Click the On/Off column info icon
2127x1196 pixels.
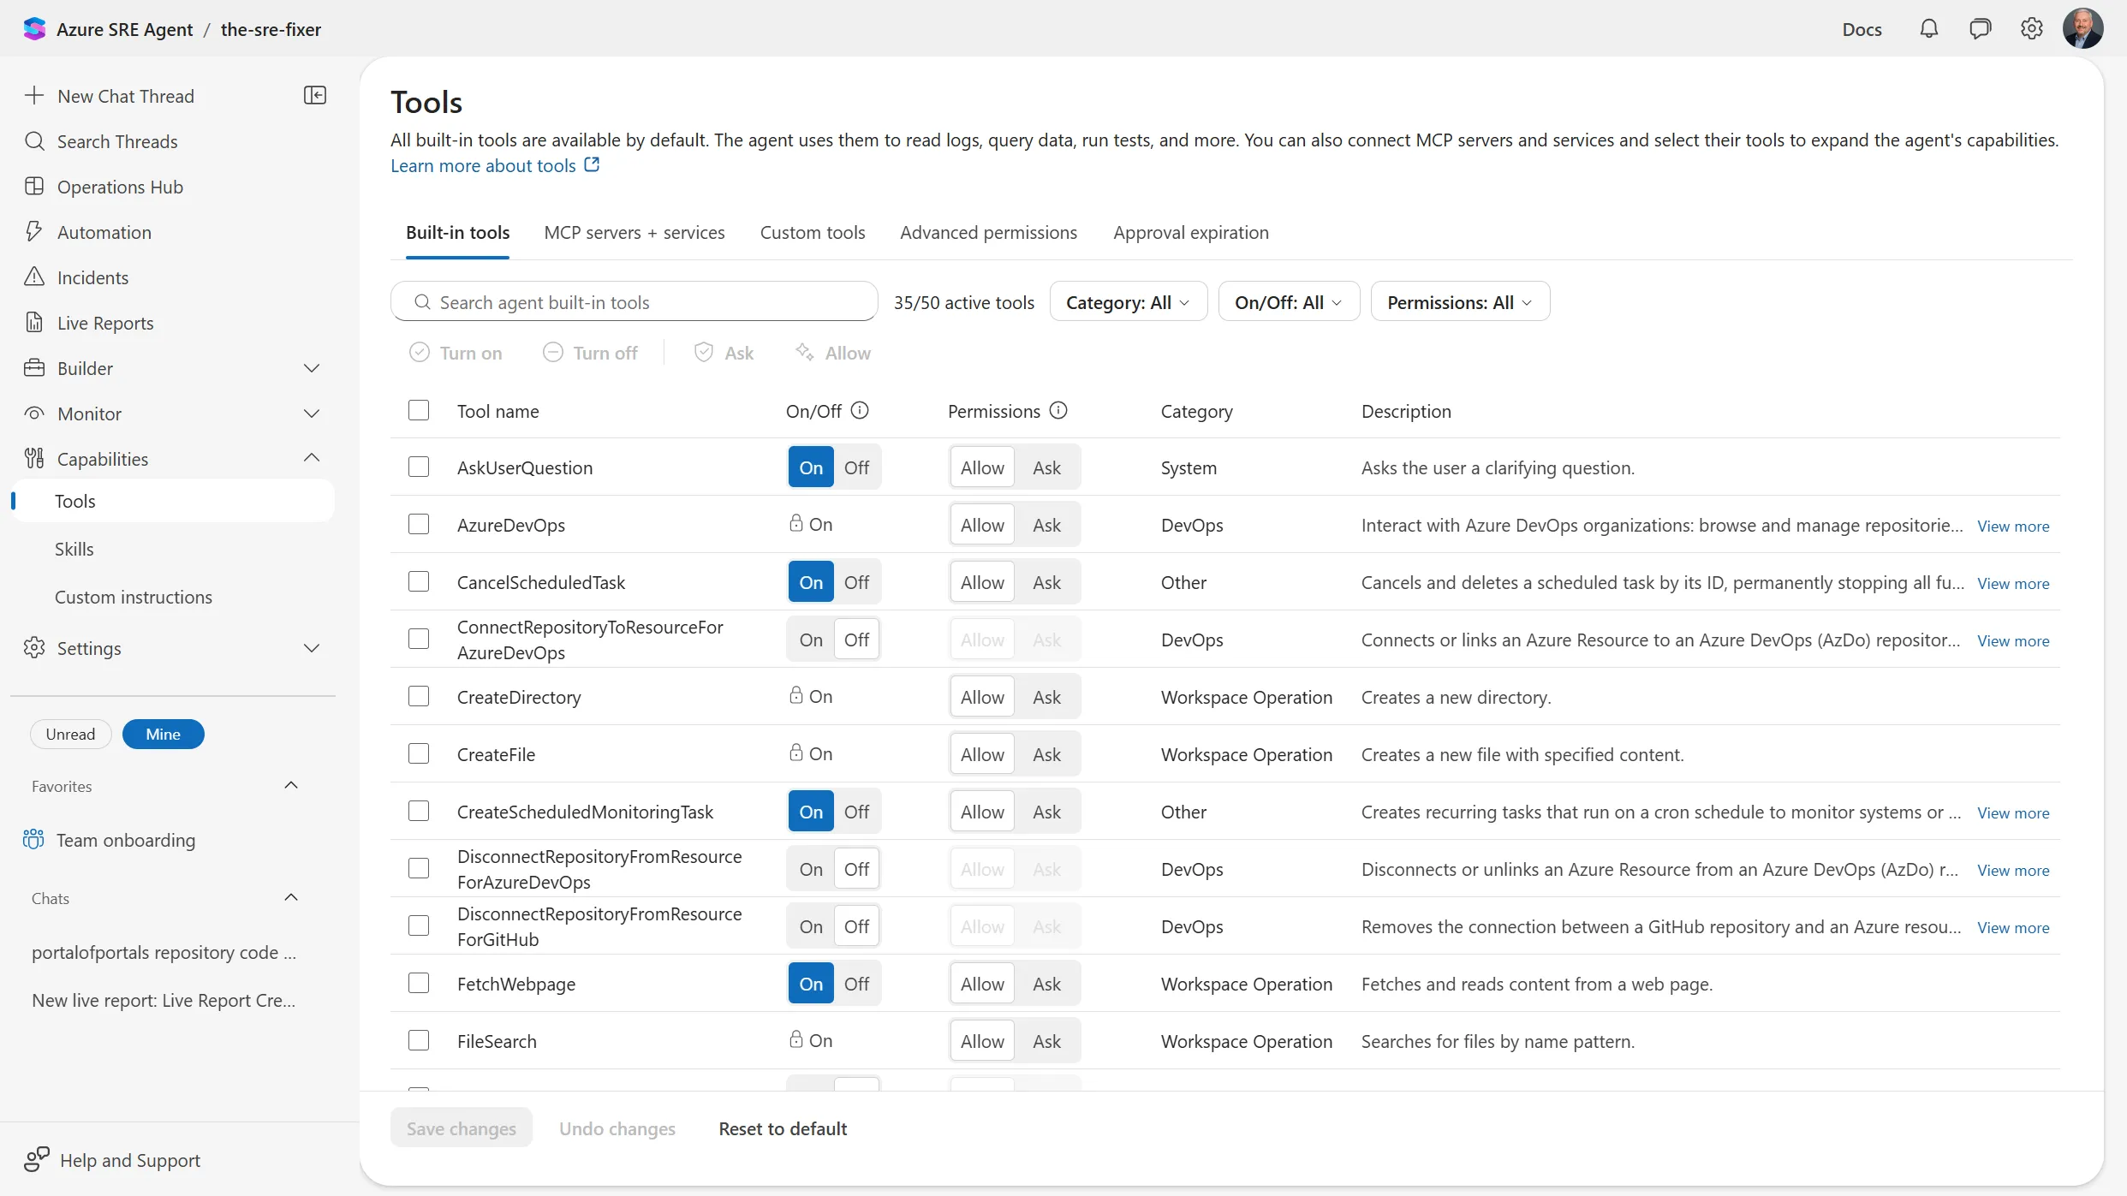tap(860, 410)
